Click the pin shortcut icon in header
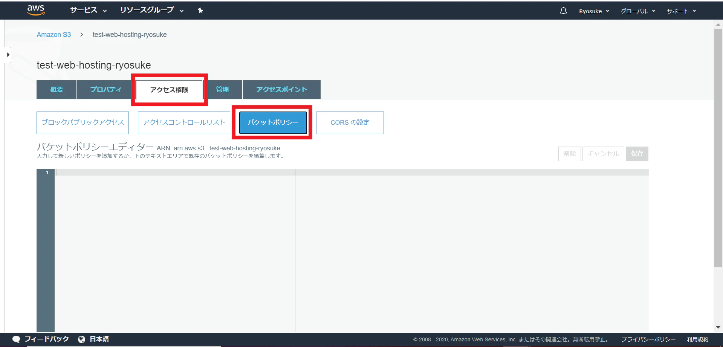The height and width of the screenshot is (347, 723). click(x=200, y=11)
